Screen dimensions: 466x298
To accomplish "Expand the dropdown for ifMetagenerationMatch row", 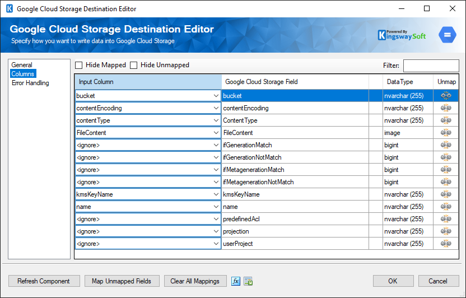I will (x=216, y=170).
